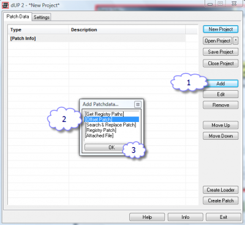Close the dUP 2 main window
The image size is (245, 225).
[x=235, y=4]
